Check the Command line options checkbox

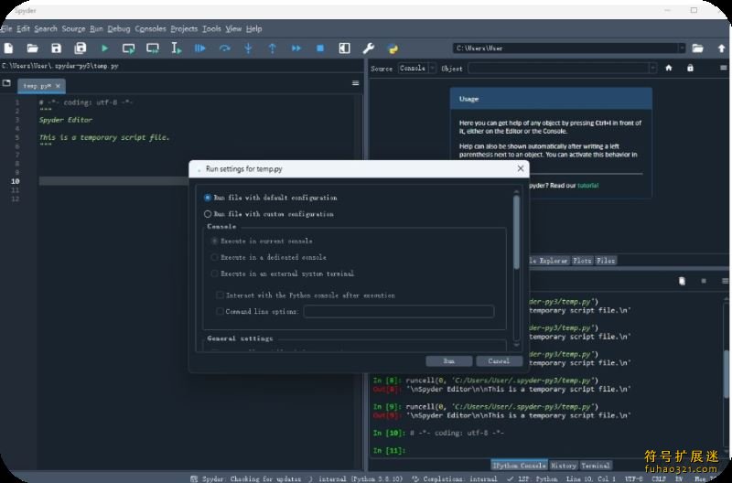[220, 311]
